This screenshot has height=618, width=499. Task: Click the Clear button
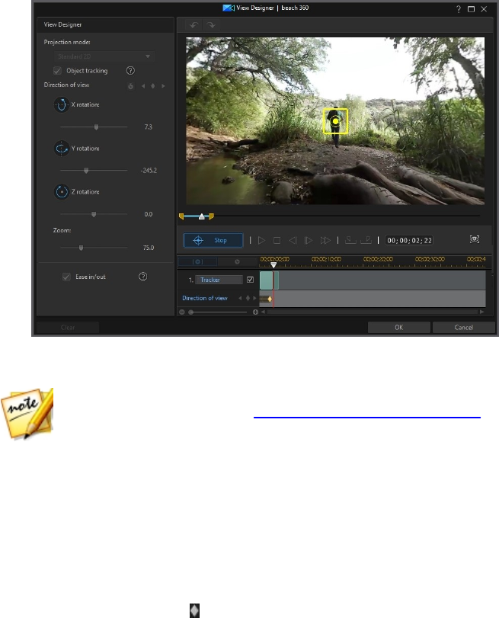pos(67,328)
